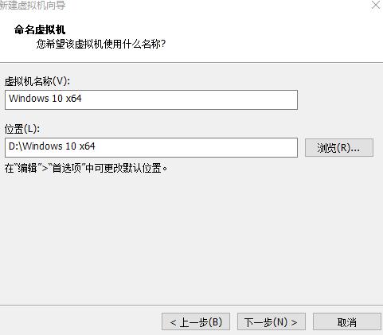The height and width of the screenshot is (335, 383).
Task: Focus the 虚拟机名称 text box
Action: [x=151, y=99]
